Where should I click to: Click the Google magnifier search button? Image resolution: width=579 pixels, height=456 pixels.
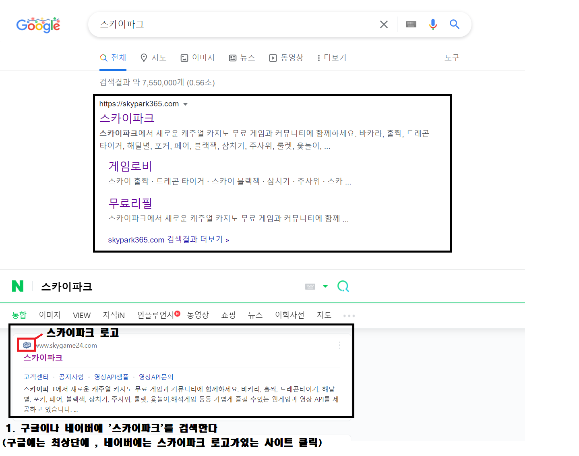(x=455, y=25)
